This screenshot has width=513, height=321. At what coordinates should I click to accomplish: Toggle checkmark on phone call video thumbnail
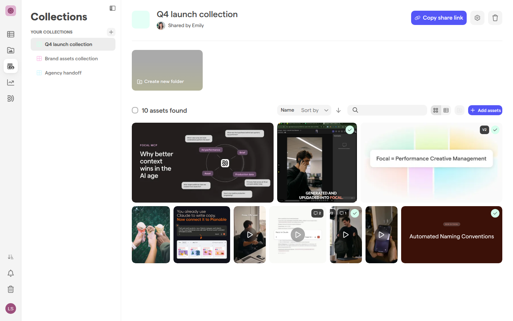350,130
